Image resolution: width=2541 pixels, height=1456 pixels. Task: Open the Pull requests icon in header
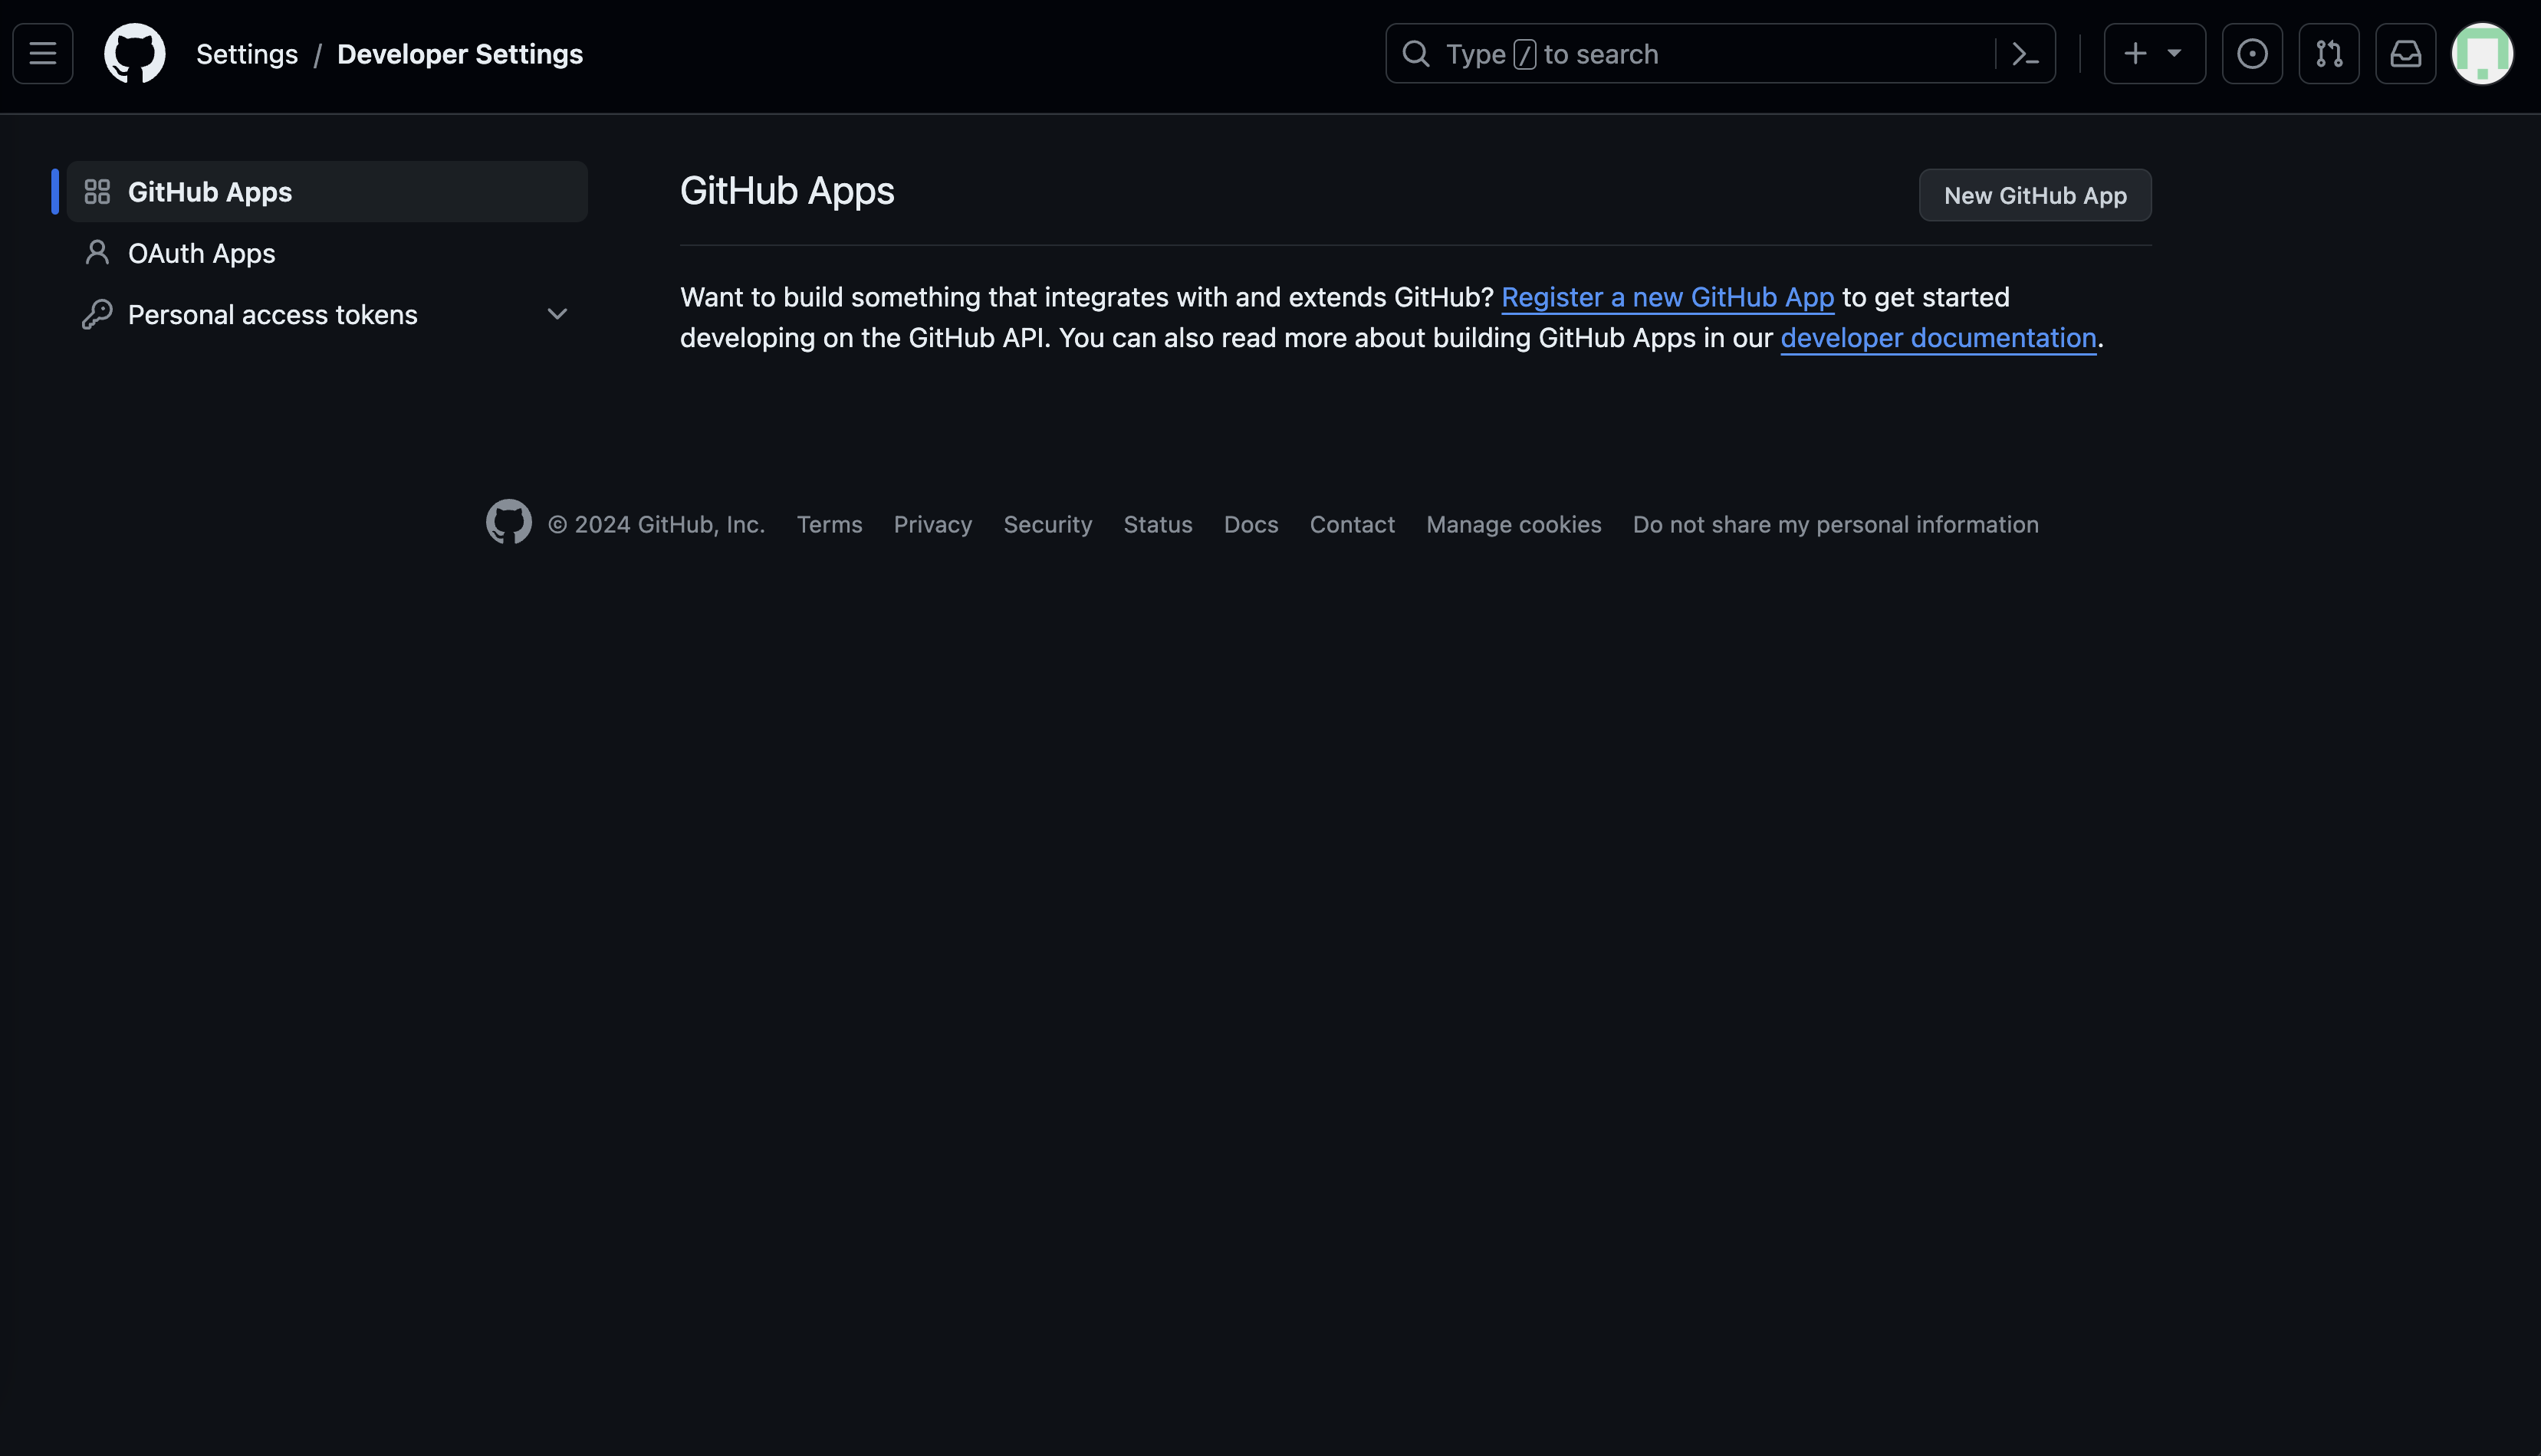click(x=2329, y=53)
